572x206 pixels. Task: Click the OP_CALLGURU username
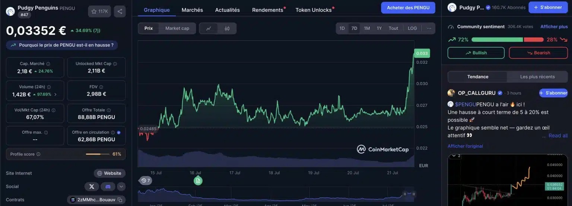point(477,93)
